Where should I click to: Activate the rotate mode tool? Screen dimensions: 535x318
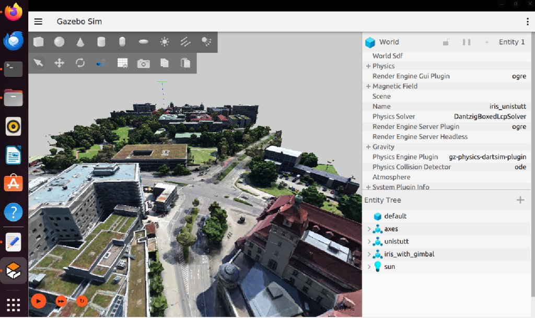(x=80, y=63)
